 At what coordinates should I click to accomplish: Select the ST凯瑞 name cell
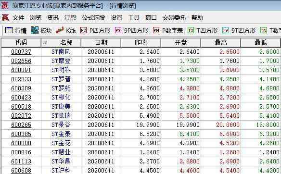coord(61,116)
